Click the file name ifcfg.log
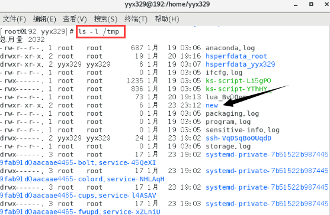Viewport: 330px width, 215px height. (x=224, y=73)
